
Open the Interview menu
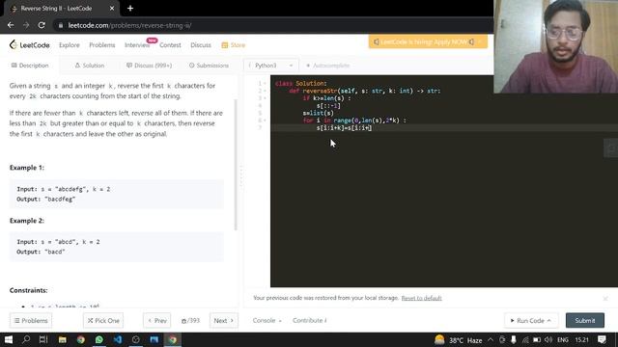point(137,45)
